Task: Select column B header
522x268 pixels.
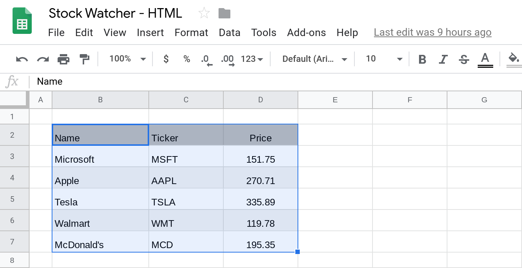Action: (100, 100)
